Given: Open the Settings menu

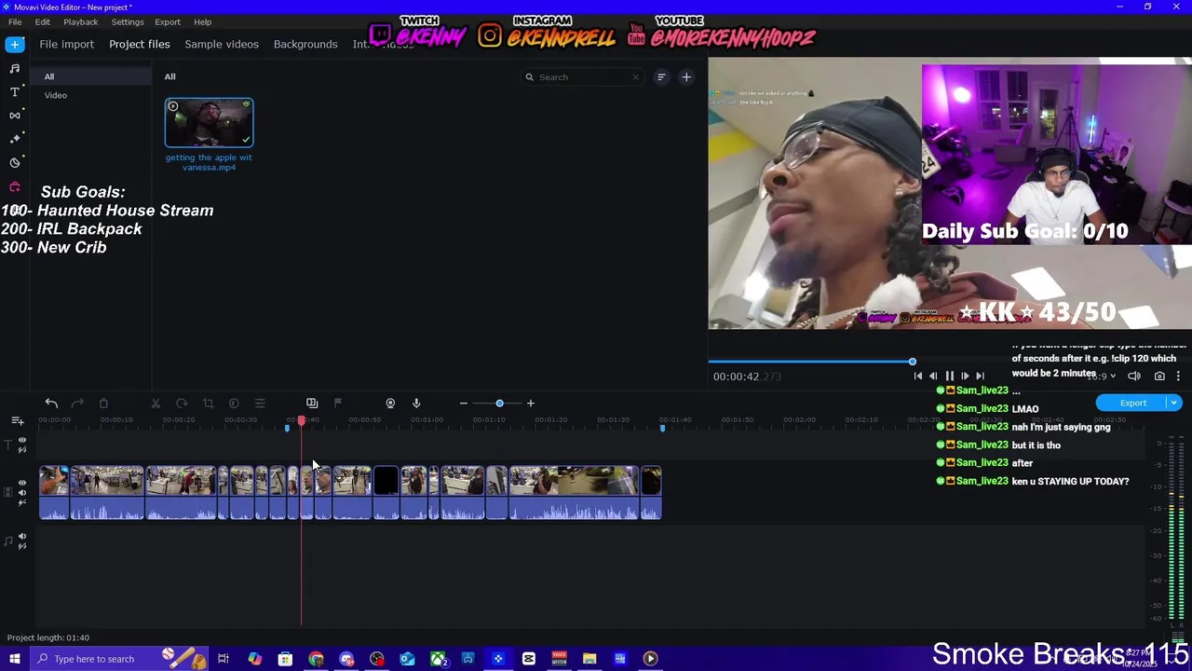Looking at the screenshot, I should [x=128, y=21].
